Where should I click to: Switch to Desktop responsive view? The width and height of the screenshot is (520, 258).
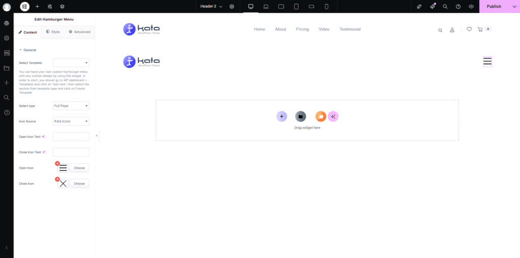pyautogui.click(x=251, y=6)
